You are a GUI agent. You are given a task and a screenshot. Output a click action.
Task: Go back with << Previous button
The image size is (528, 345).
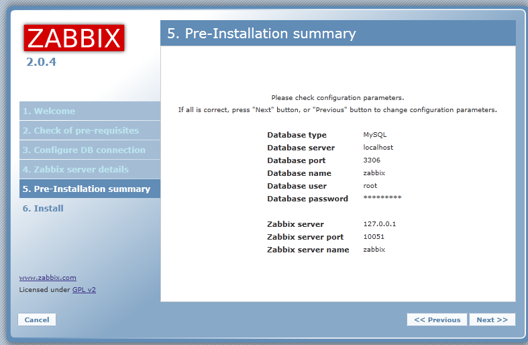(437, 319)
